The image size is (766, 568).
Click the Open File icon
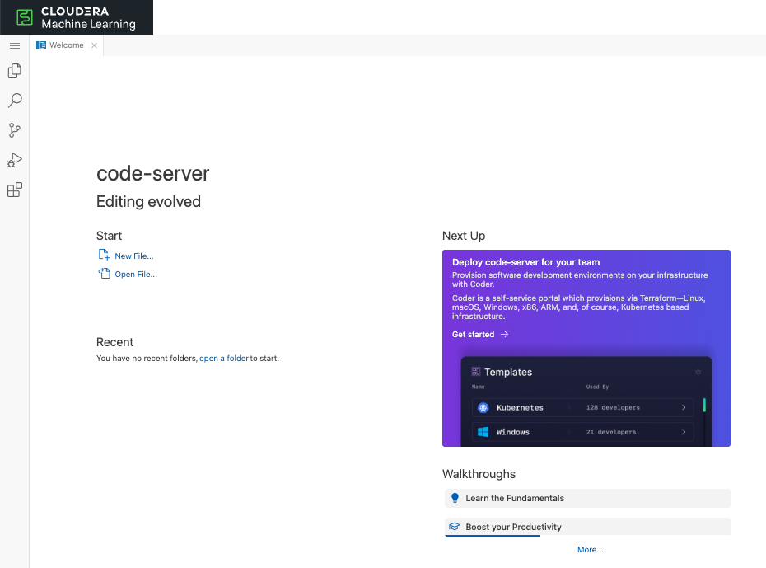pyautogui.click(x=104, y=273)
